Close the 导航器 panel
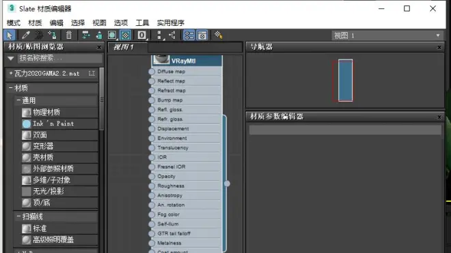451x253 pixels. [x=439, y=47]
